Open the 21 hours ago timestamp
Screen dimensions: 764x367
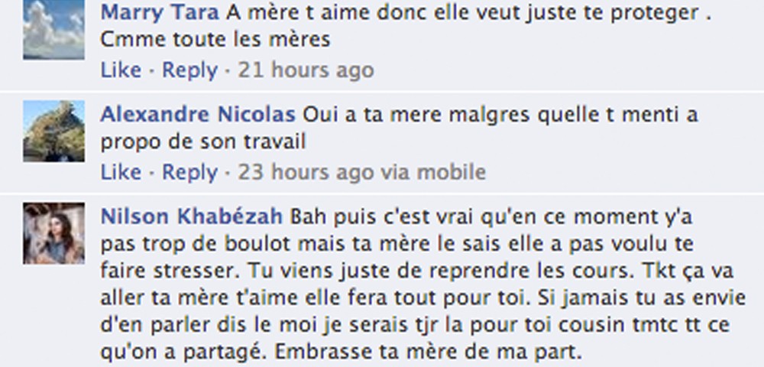[x=306, y=70]
